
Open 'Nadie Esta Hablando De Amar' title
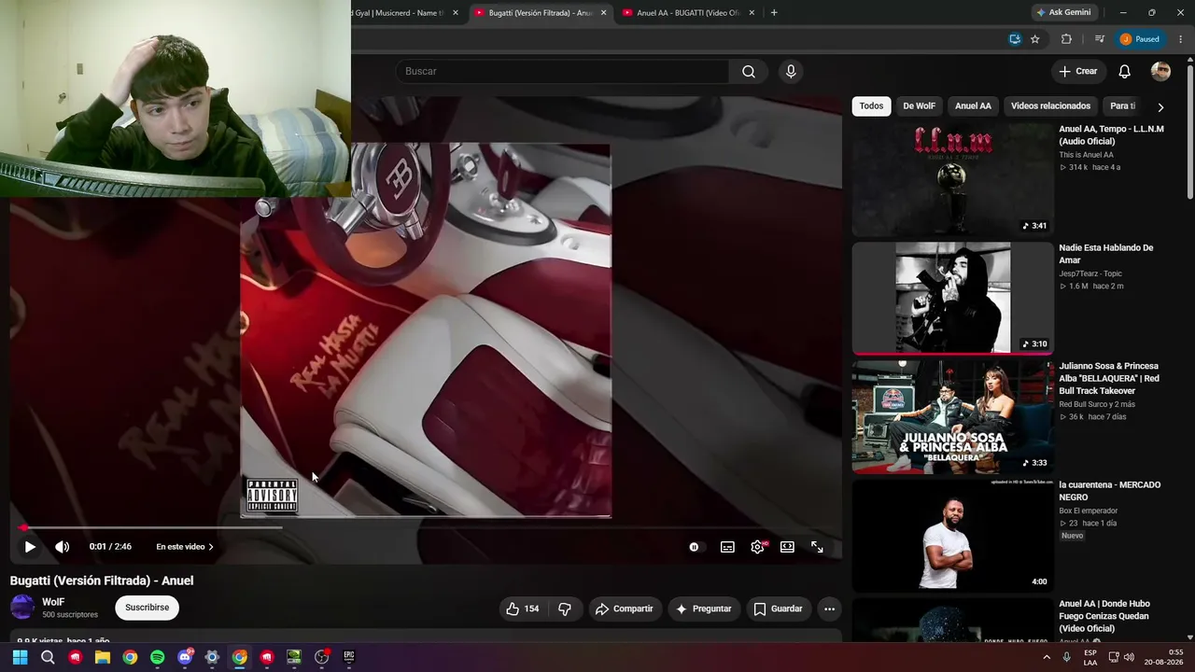(1106, 254)
